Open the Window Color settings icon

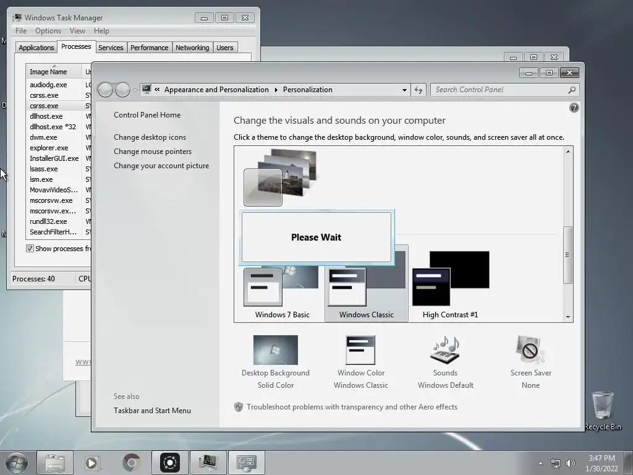tap(360, 350)
